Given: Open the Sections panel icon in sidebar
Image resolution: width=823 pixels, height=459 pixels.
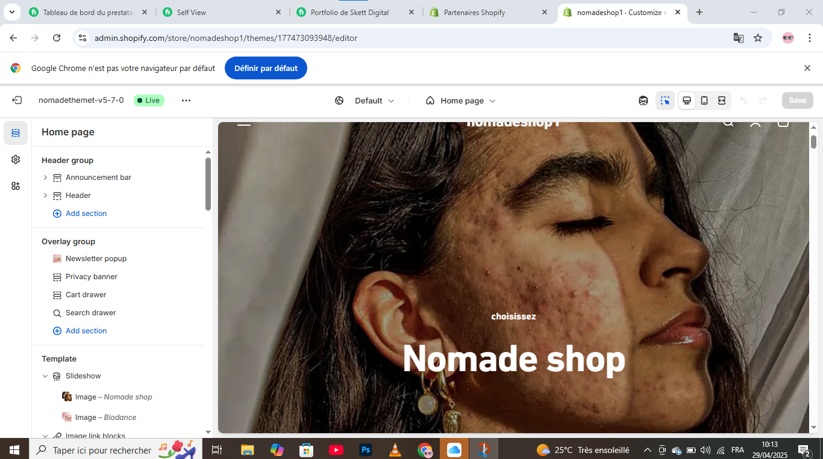Looking at the screenshot, I should (x=16, y=133).
